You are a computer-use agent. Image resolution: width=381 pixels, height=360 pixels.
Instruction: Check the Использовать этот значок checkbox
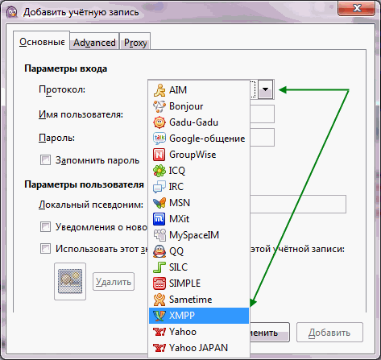[45, 249]
